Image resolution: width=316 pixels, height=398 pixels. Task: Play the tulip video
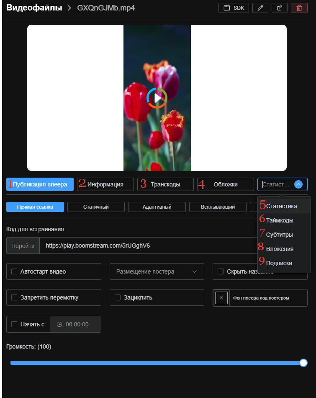pos(157,98)
